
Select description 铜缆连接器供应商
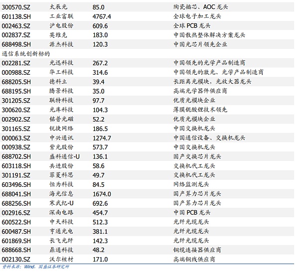tap(197, 250)
